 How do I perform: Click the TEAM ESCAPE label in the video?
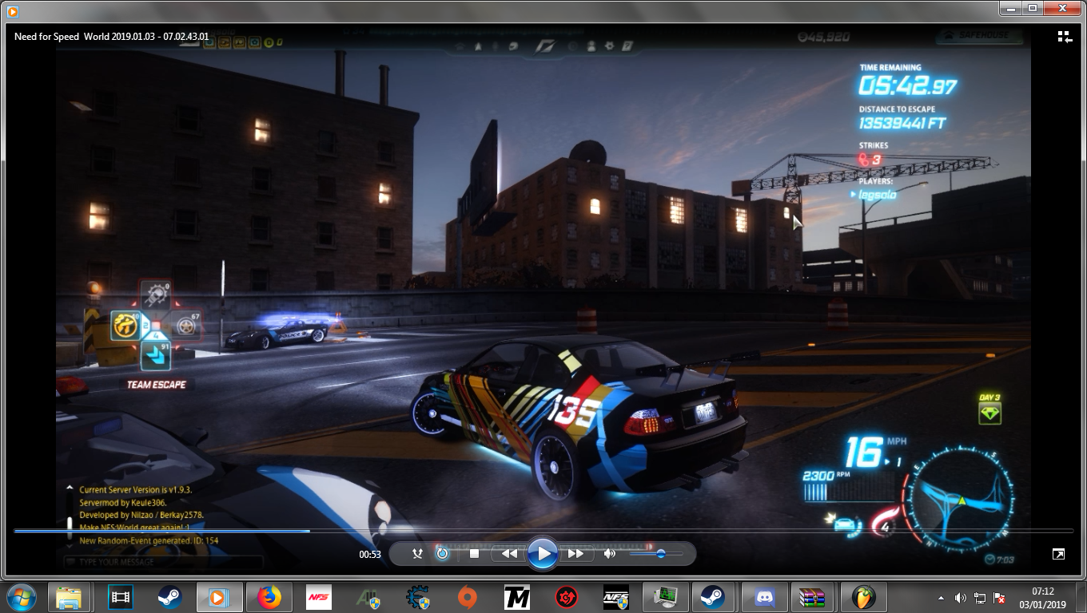tap(156, 385)
